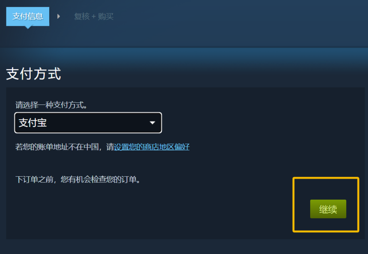Image resolution: width=368 pixels, height=254 pixels.
Task: Click the white border of the payment selector
Action: (88, 112)
